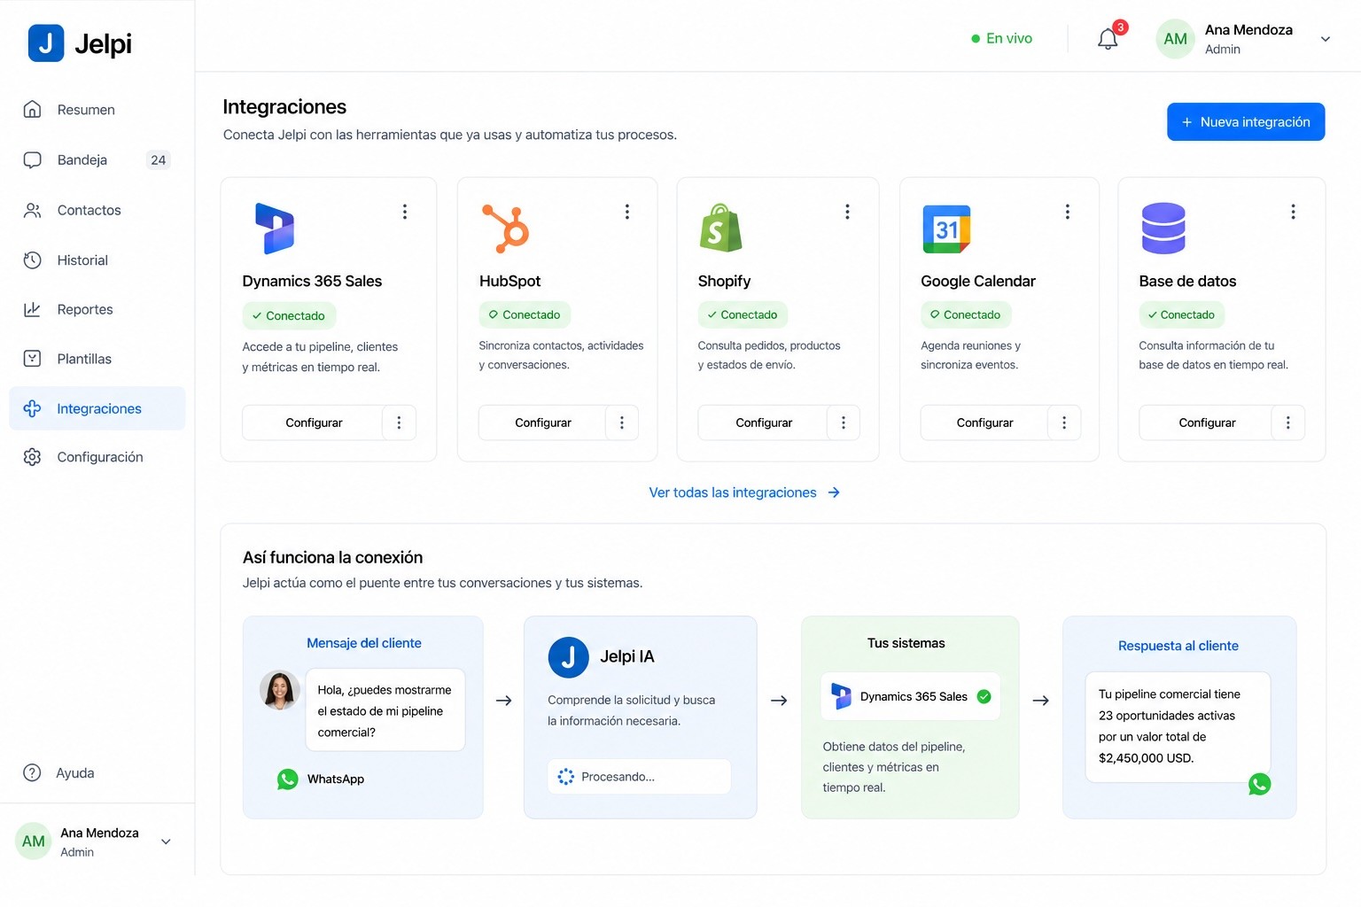
Task: Open Ayuda help link
Action: 59,773
